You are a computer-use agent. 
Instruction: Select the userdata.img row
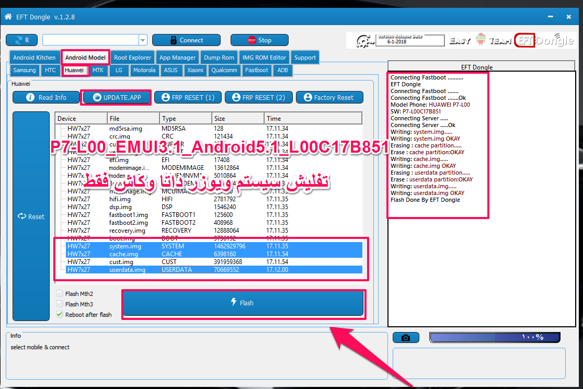214,270
